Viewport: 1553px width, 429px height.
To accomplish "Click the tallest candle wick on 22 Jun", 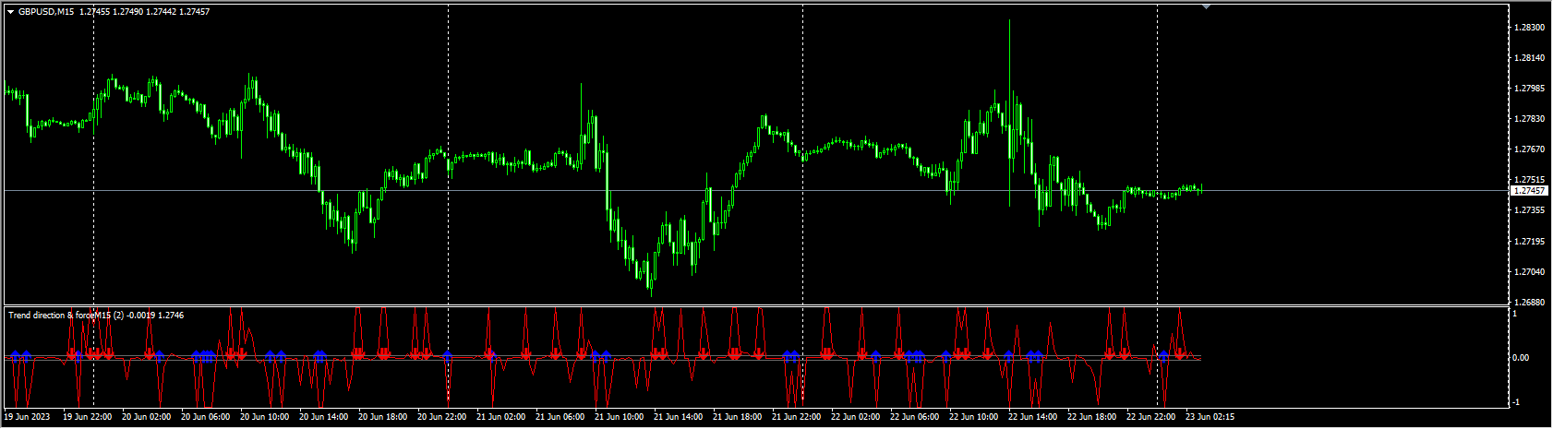I will [x=1009, y=55].
